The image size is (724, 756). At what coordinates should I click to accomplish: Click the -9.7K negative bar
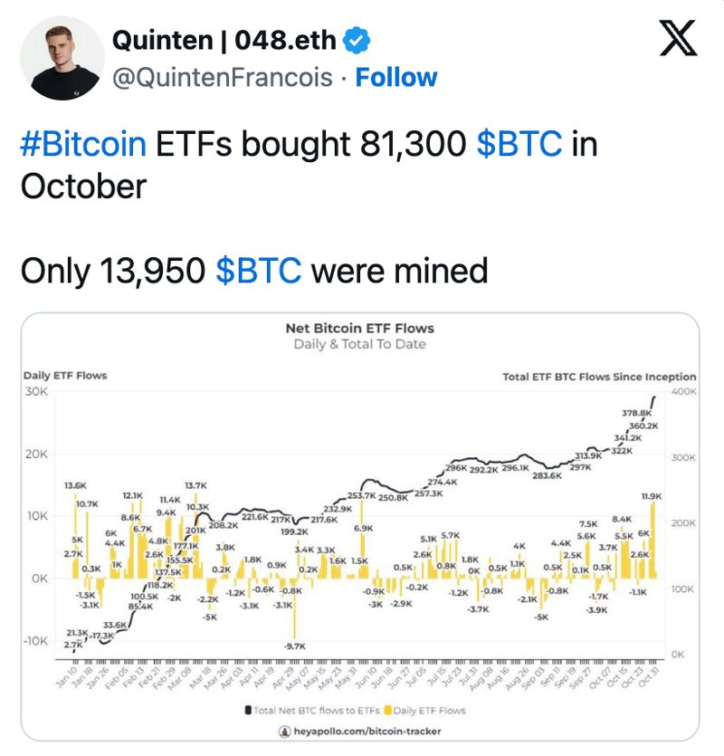point(294,608)
